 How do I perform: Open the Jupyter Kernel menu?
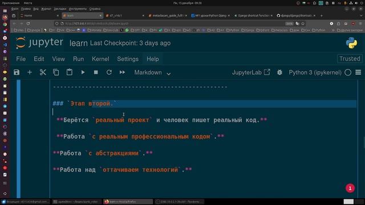pyautogui.click(x=100, y=59)
